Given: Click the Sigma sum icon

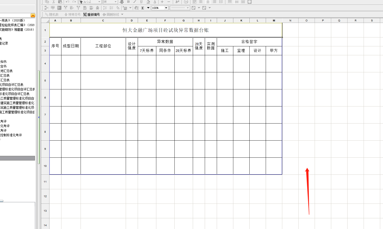Looking at the screenshot, I should [143, 8].
